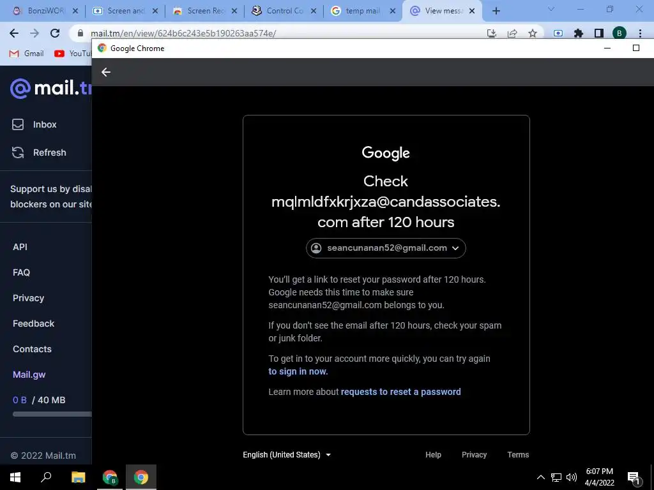
Task: Open the Chrome profile avatar B
Action: tap(620, 33)
